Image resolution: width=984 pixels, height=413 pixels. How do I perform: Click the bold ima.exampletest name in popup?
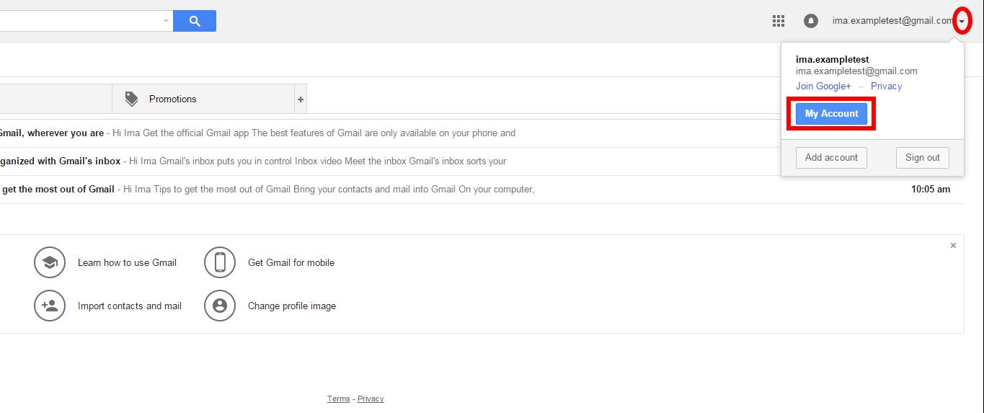(833, 59)
